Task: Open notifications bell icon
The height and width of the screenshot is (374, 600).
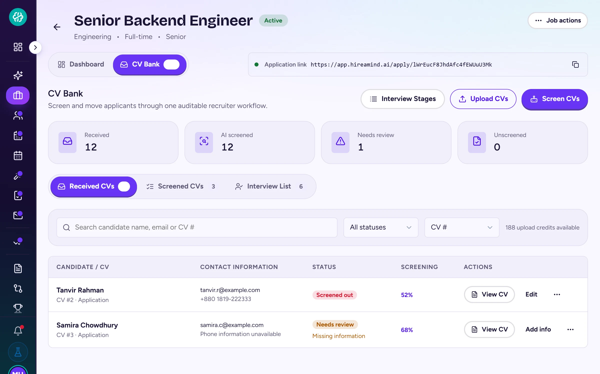Action: tap(18, 330)
